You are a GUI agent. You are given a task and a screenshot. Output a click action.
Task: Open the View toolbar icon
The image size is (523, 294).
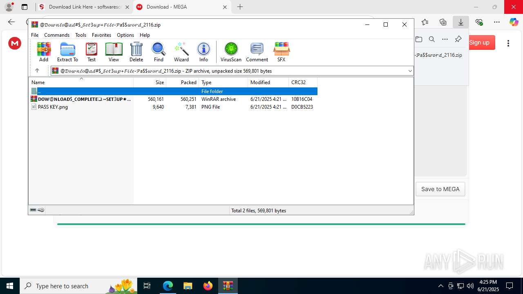click(x=114, y=52)
